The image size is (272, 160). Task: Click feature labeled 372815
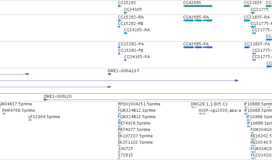pos(125,155)
